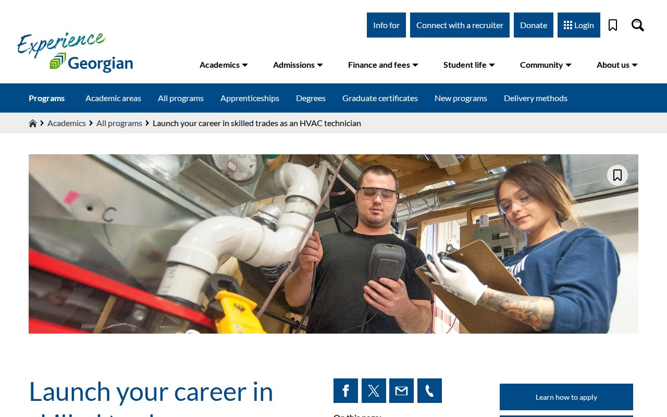
Task: Click the phone contact icon
Action: click(x=429, y=390)
